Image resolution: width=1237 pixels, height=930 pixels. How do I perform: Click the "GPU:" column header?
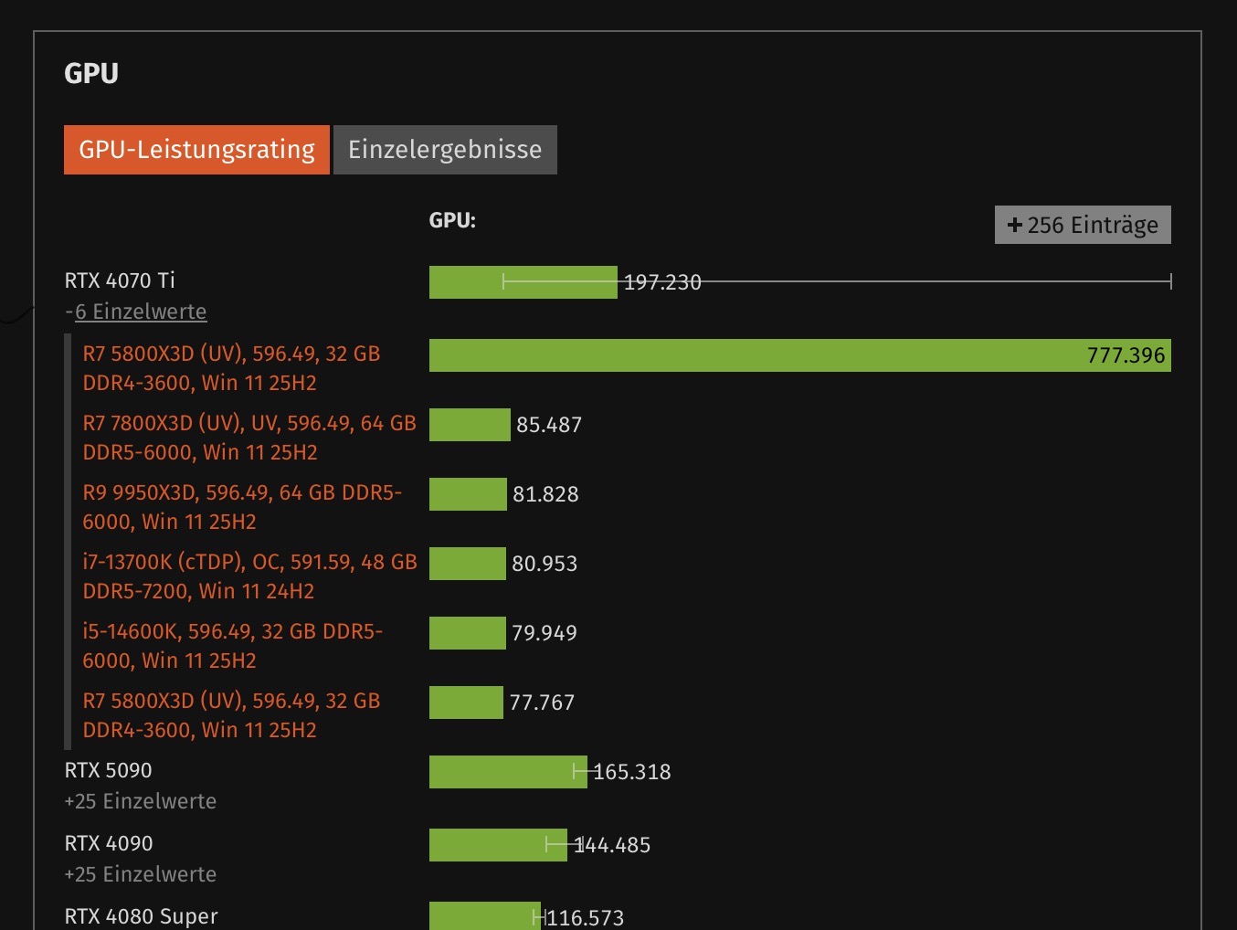452,220
